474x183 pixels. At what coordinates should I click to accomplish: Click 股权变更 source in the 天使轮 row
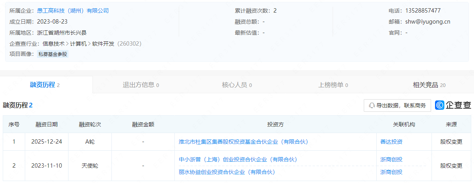click(451, 166)
